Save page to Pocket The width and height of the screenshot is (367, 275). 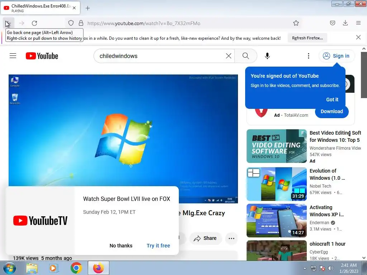coord(332,23)
